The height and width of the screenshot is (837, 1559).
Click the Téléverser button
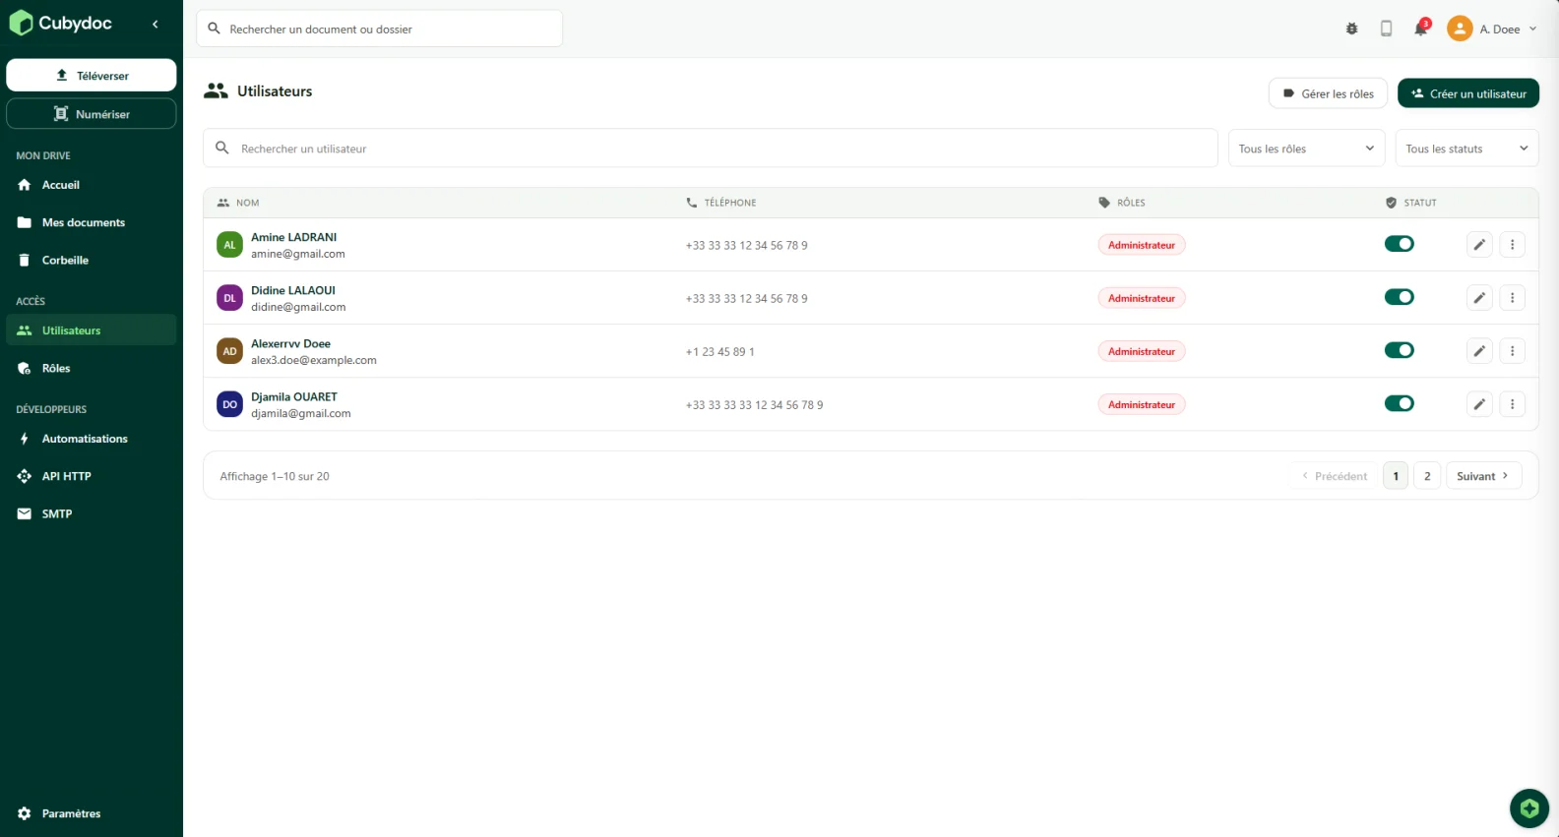(92, 75)
